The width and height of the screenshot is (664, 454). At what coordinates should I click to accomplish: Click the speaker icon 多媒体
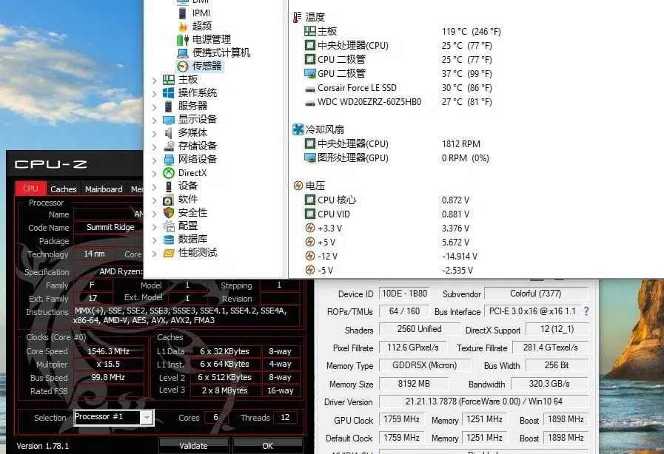tap(169, 133)
